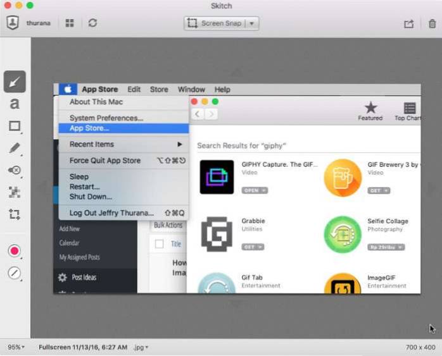
Task: Choose Log Out Jeffry Thurana… entry
Action: click(123, 212)
